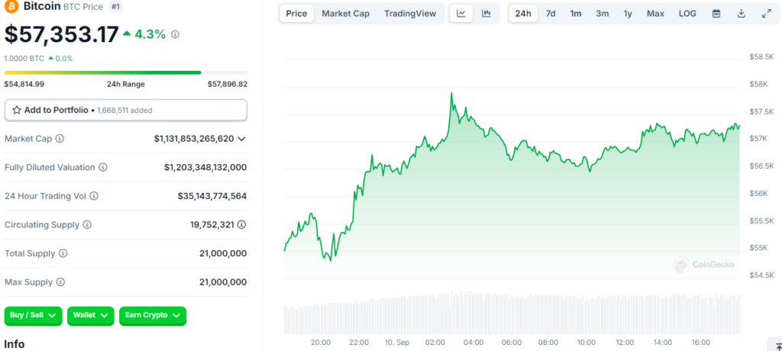Toggle LOG scale on chart

point(687,14)
